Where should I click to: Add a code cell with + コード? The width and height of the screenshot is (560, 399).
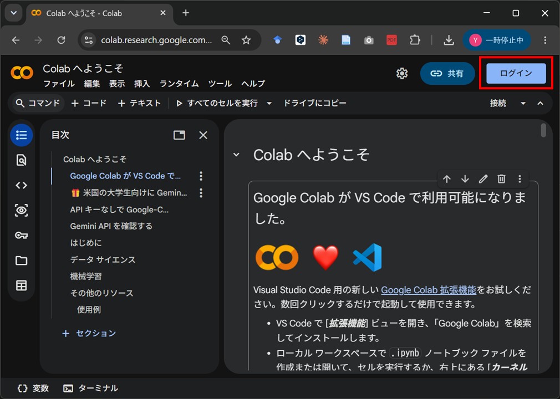(89, 104)
